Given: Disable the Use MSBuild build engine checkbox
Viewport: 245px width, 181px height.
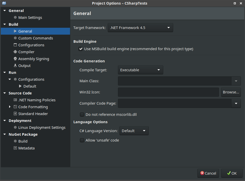Looking at the screenshot, I should (81, 49).
